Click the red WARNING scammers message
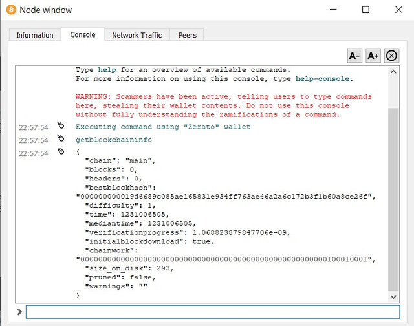This screenshot has width=414, height=326. [223, 105]
